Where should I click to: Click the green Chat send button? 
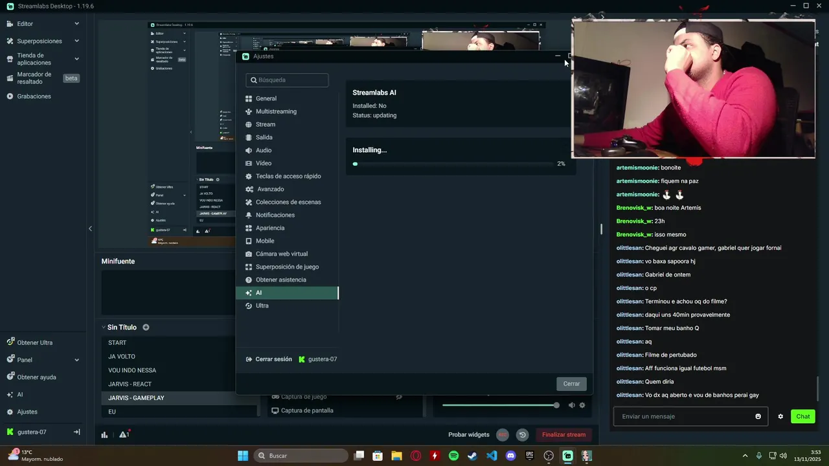[x=802, y=416]
